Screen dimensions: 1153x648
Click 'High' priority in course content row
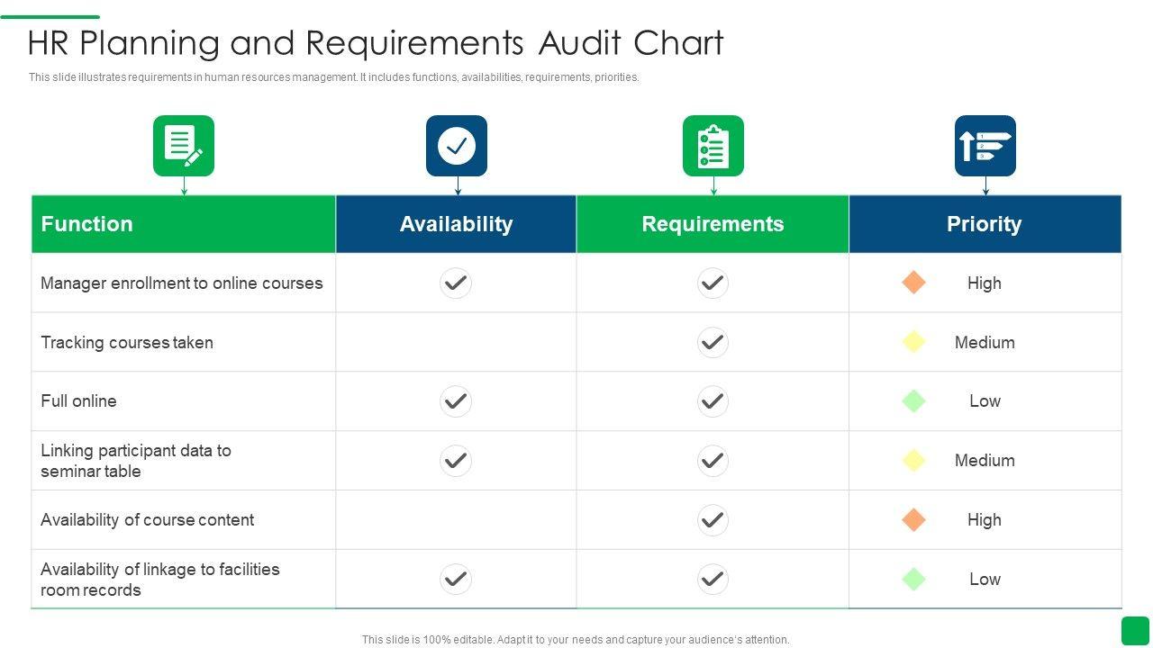pos(985,519)
